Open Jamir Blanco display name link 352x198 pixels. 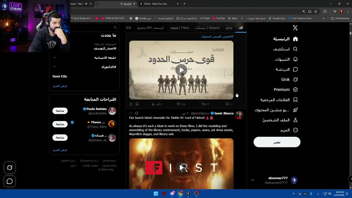(x=224, y=113)
